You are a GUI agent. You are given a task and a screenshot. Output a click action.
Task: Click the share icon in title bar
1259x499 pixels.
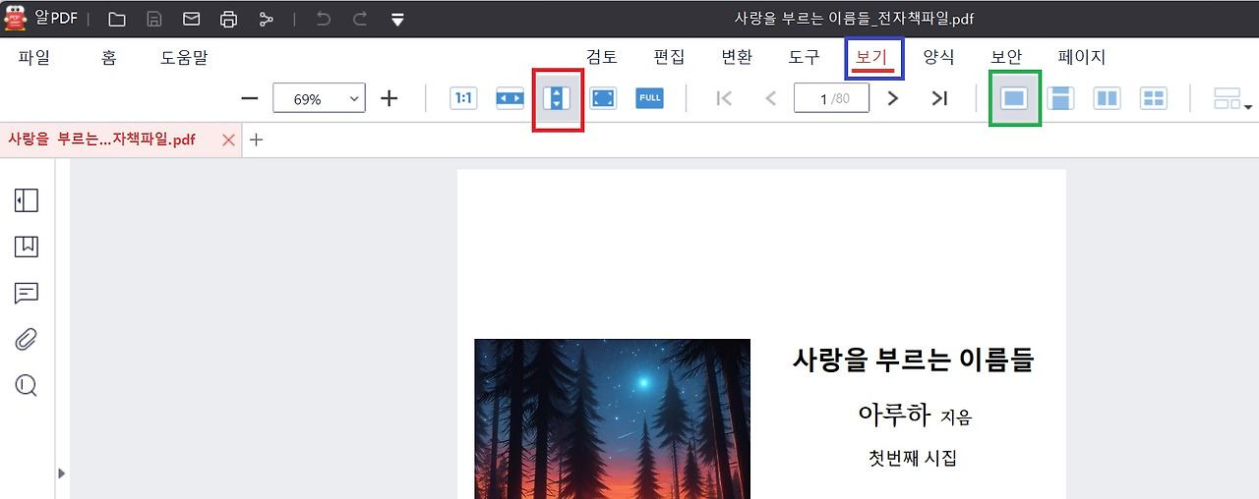tap(266, 19)
